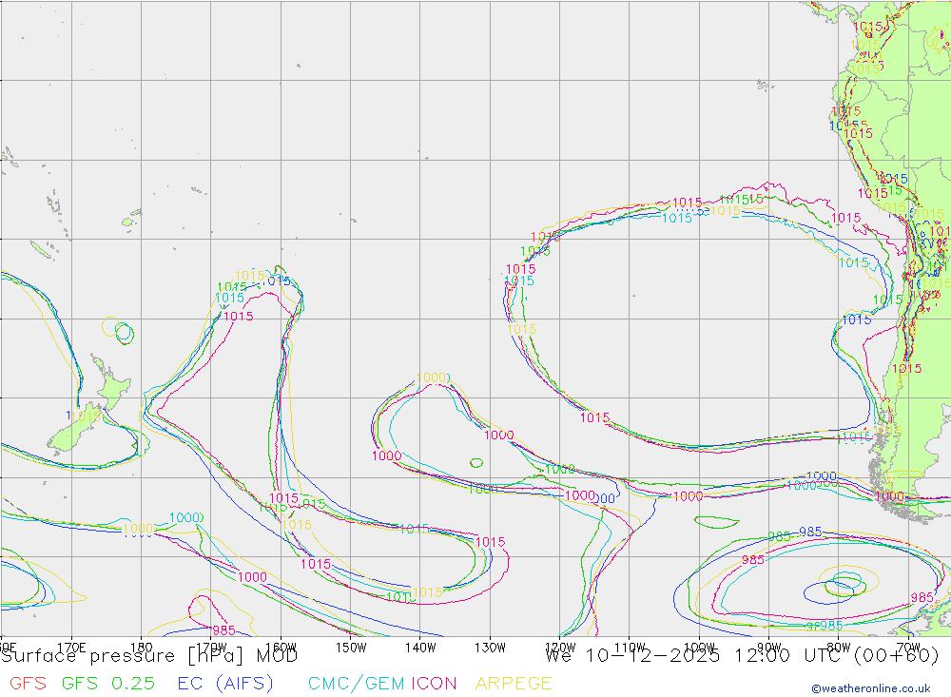Click the 100W longitude axis label
The height and width of the screenshot is (697, 951).
699,648
